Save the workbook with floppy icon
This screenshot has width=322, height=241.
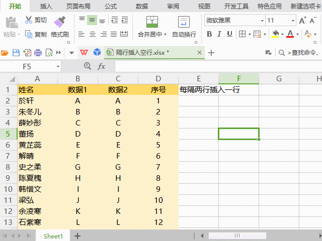pyautogui.click(x=16, y=53)
